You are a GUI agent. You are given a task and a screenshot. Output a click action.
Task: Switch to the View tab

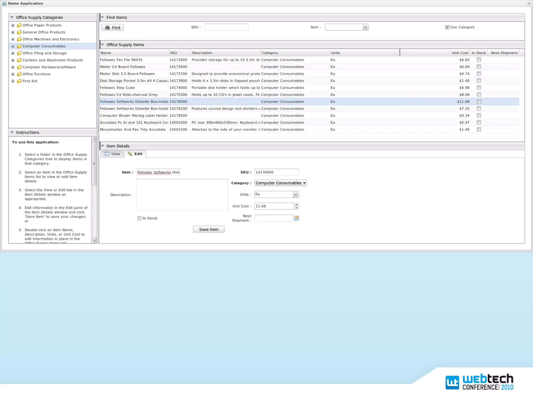(112, 154)
